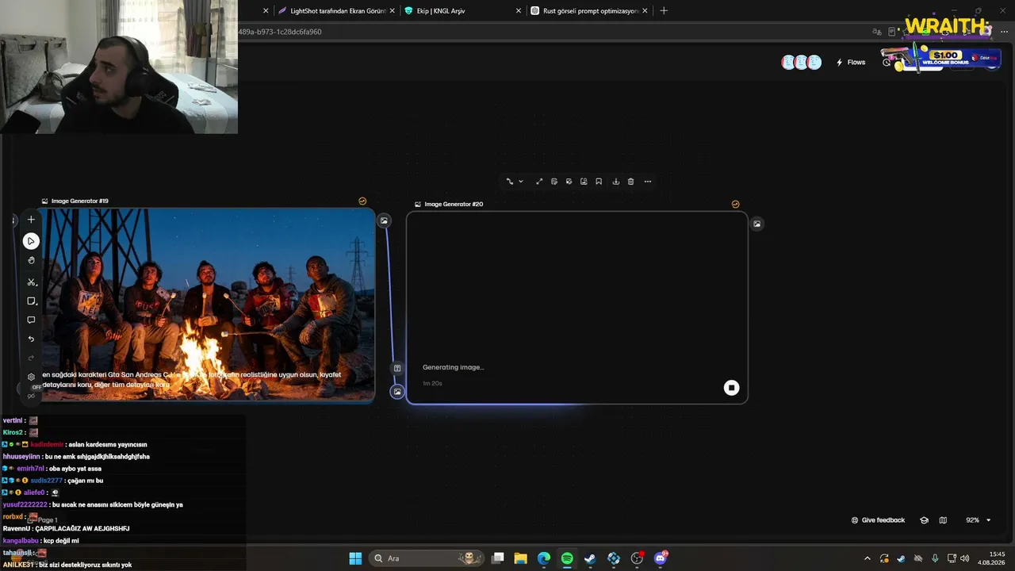The height and width of the screenshot is (571, 1015).
Task: Click Image Generator #20 text input port
Action: coord(397,368)
